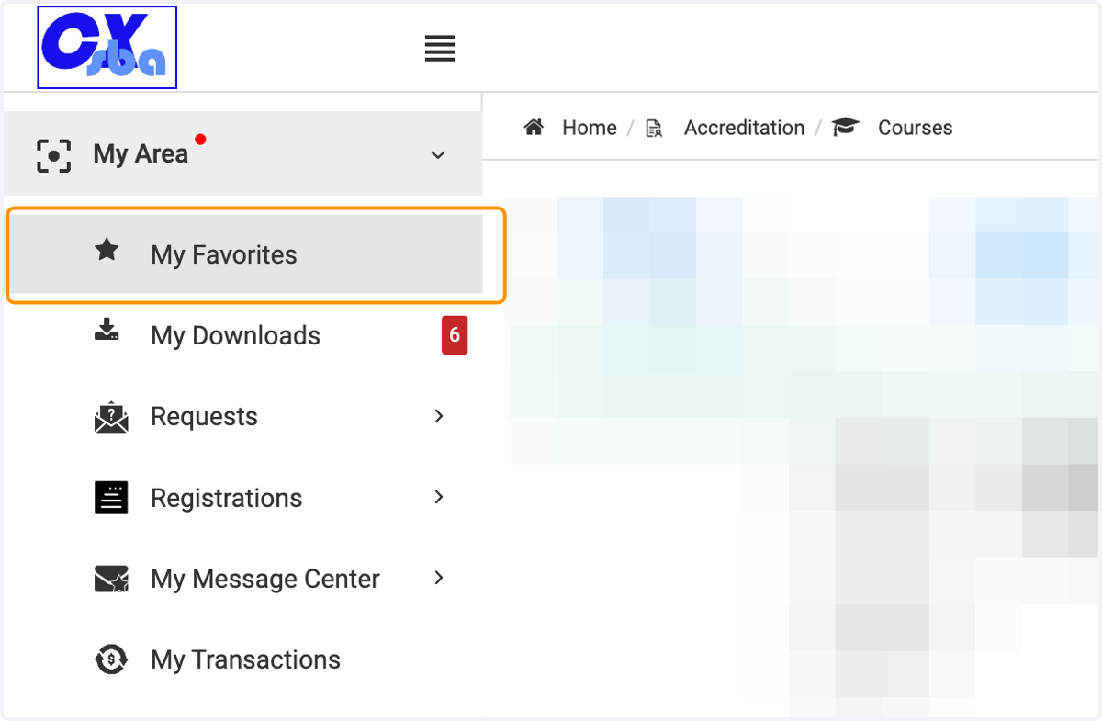1102x721 pixels.
Task: Click the CXSBA logo
Action: (x=107, y=48)
